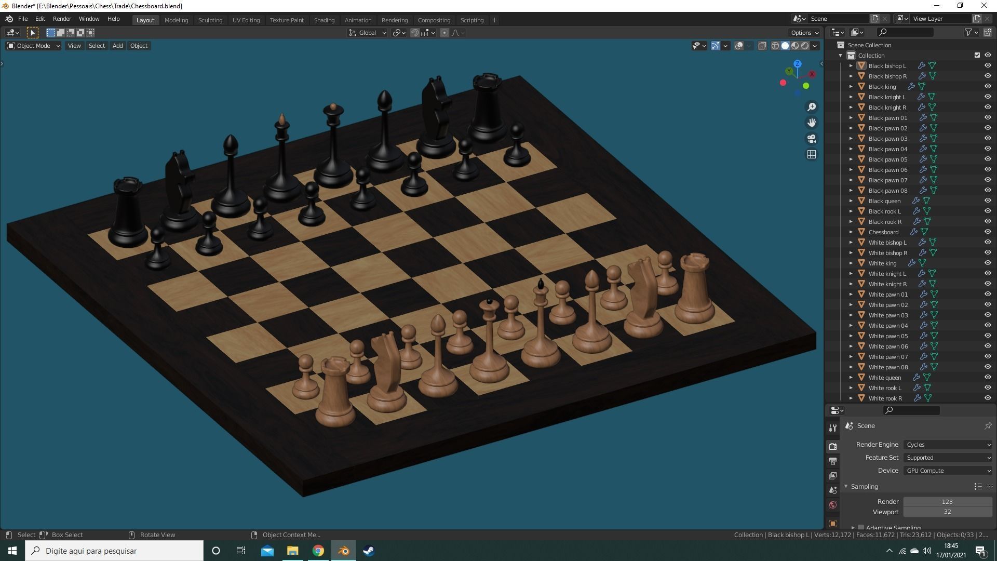Switch to the Scripting workspace tab

coord(472,20)
